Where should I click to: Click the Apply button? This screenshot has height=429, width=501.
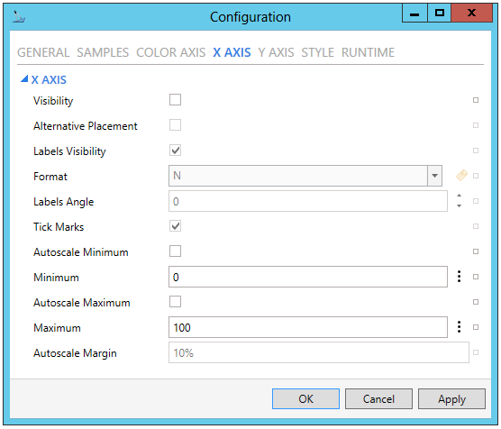coord(451,399)
